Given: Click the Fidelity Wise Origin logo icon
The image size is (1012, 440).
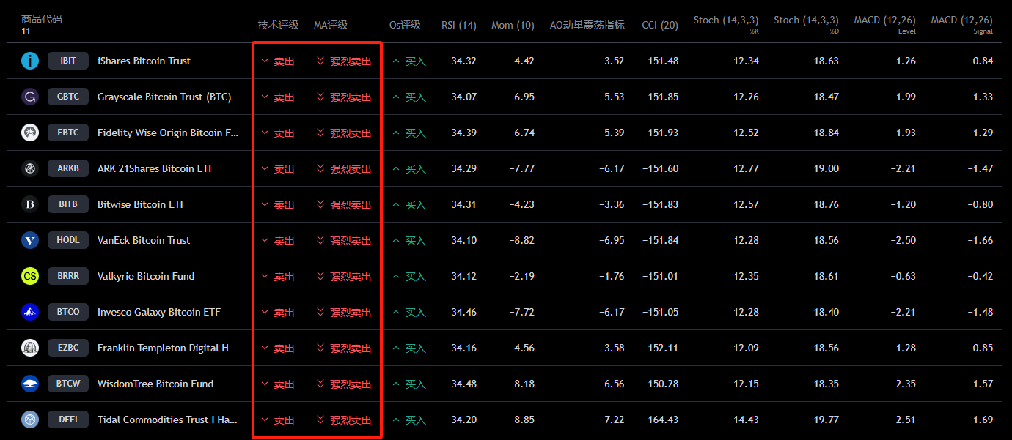Looking at the screenshot, I should 30,133.
